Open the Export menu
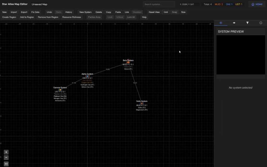267x167 pixels. coord(24,12)
